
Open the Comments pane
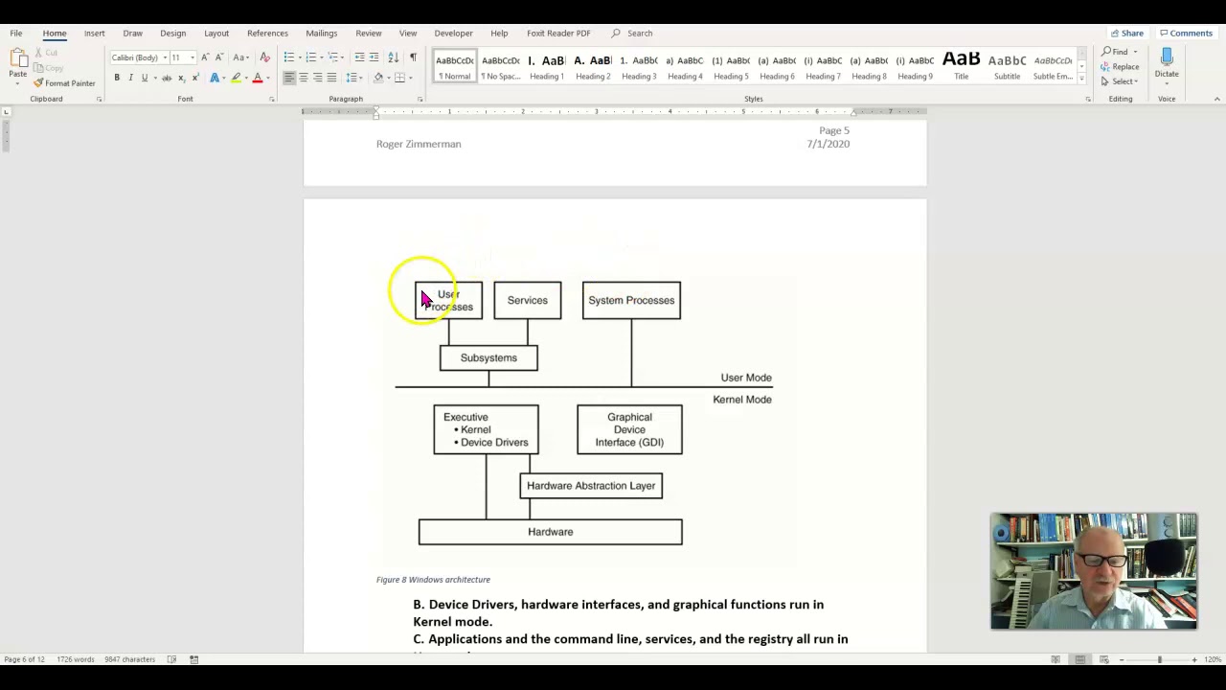[1186, 33]
